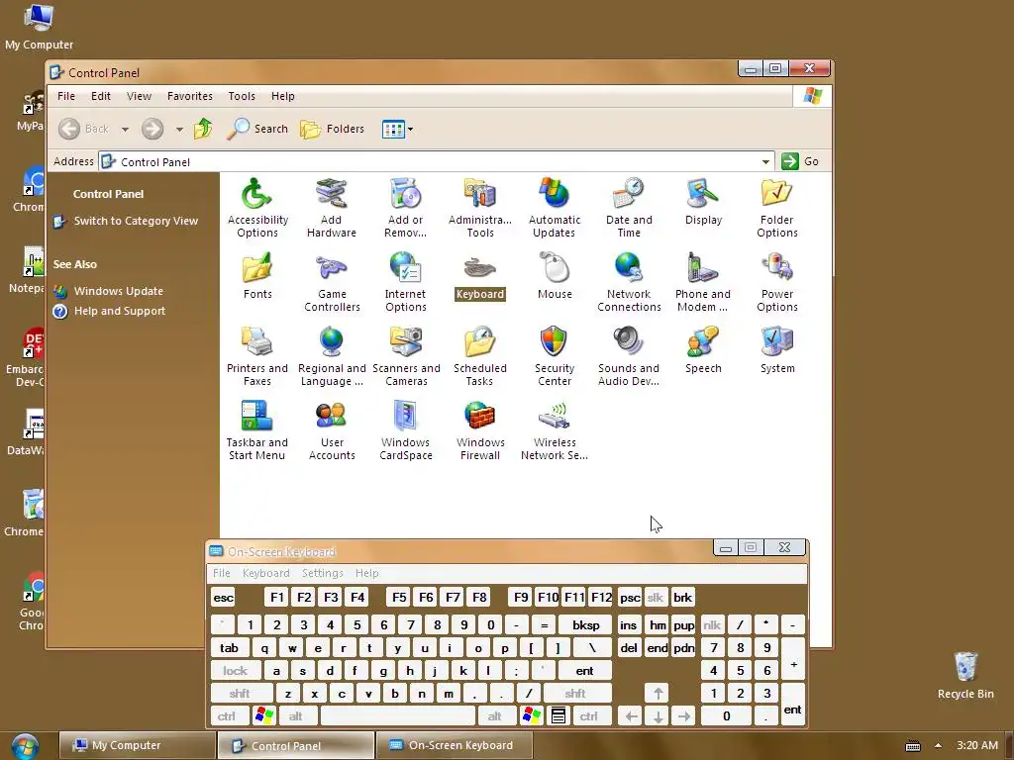Open the Tools menu in Control Panel

tap(242, 96)
